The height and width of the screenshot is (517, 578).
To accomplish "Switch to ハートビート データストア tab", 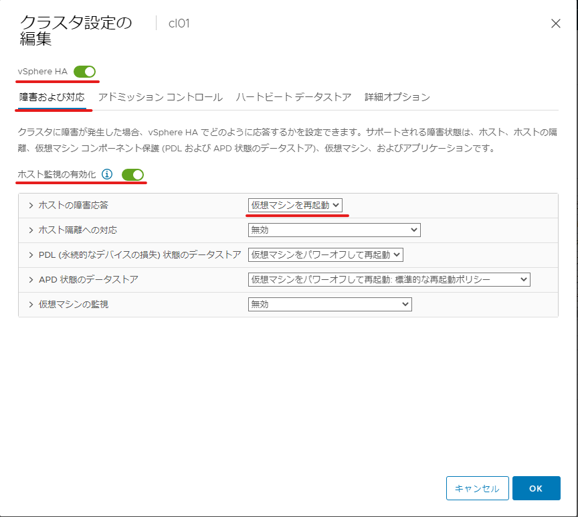I will (294, 97).
